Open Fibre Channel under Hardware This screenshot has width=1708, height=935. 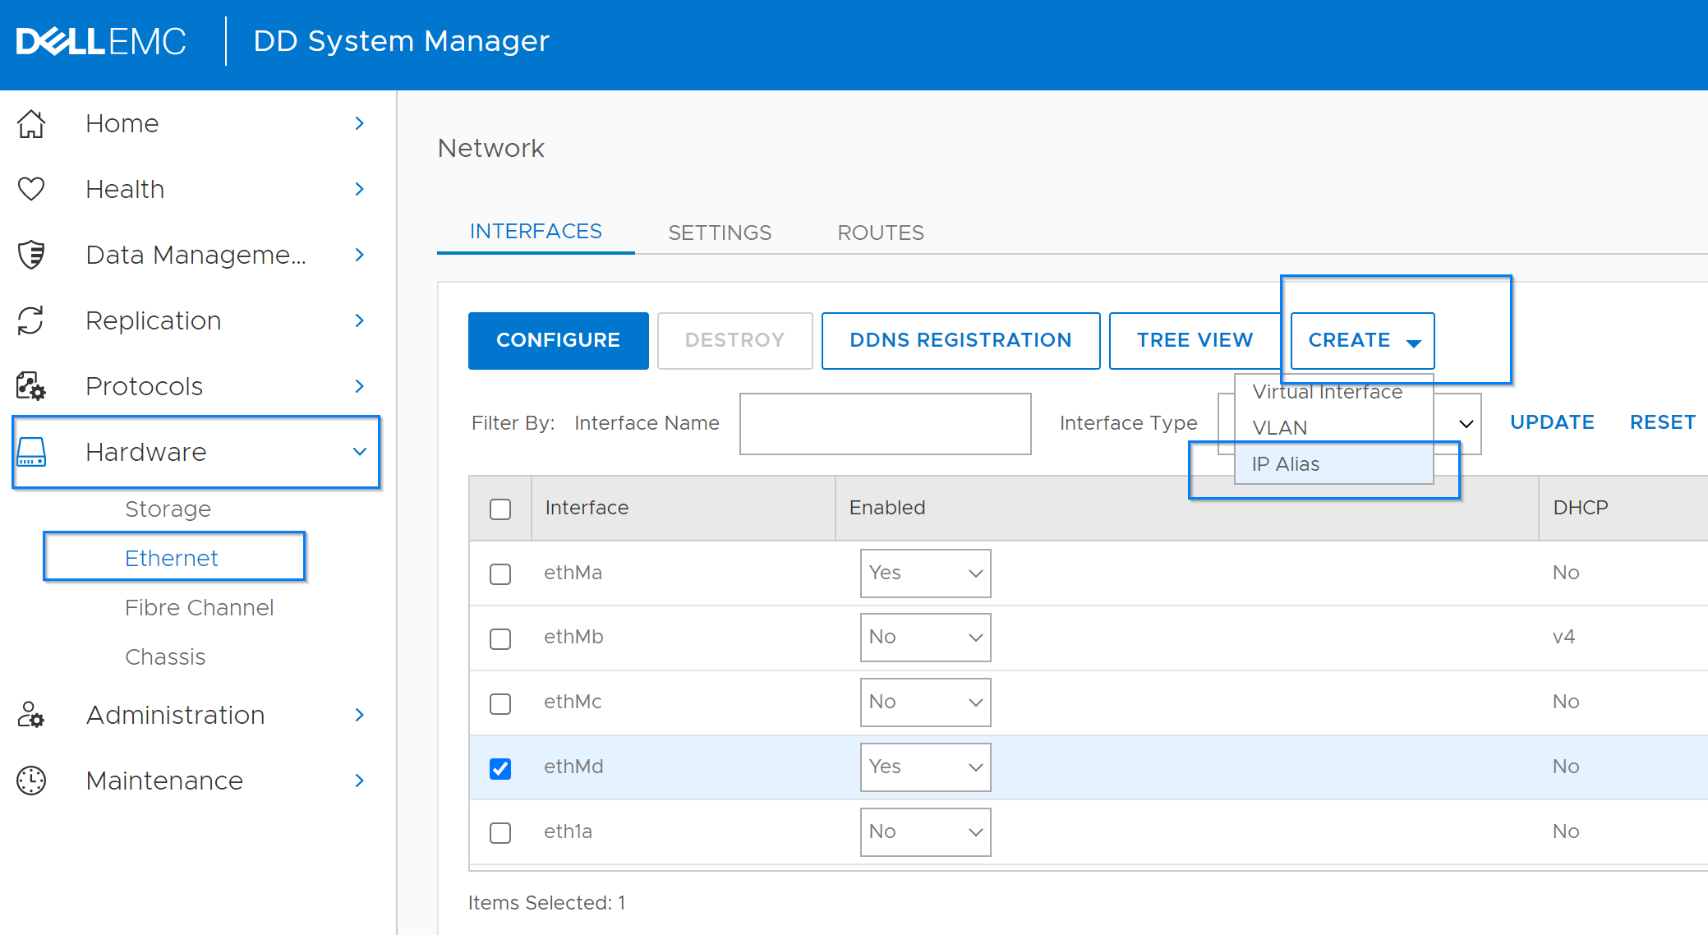point(199,608)
